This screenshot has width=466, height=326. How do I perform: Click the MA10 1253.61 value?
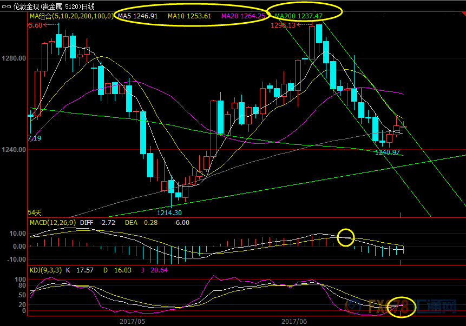coord(189,16)
